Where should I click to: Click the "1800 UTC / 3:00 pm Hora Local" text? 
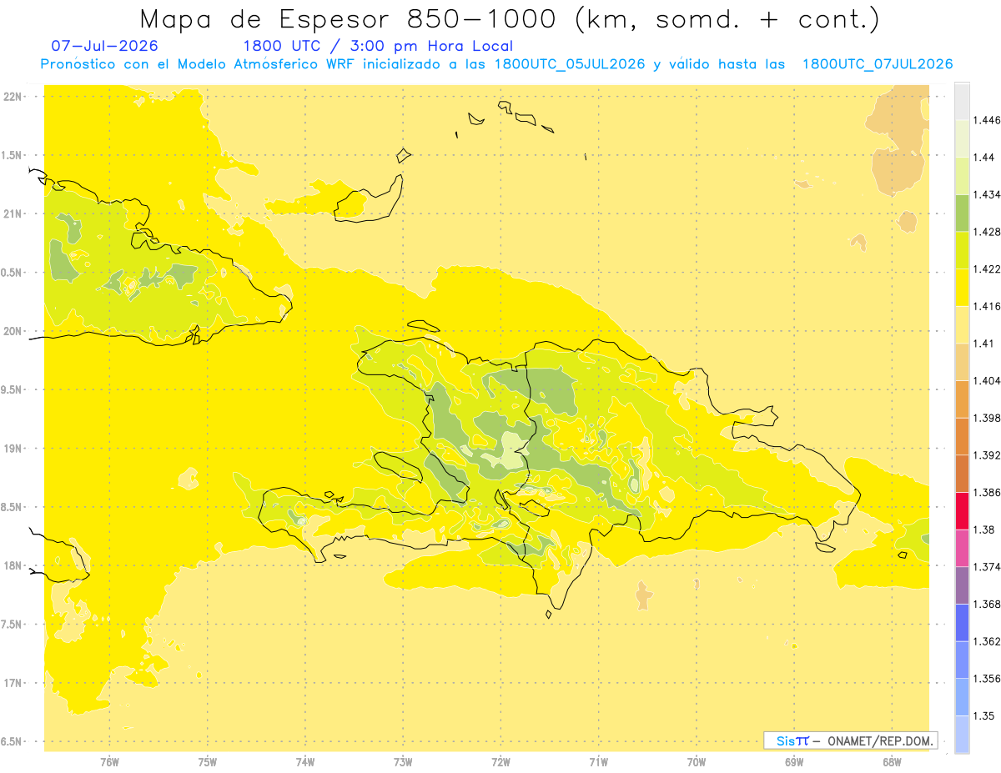click(378, 46)
